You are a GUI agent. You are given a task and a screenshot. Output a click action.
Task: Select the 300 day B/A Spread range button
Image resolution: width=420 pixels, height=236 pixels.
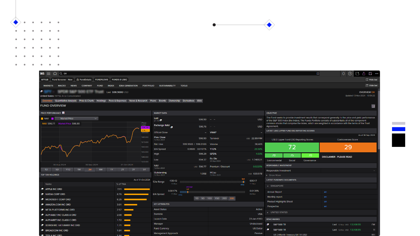pyautogui.click(x=232, y=198)
